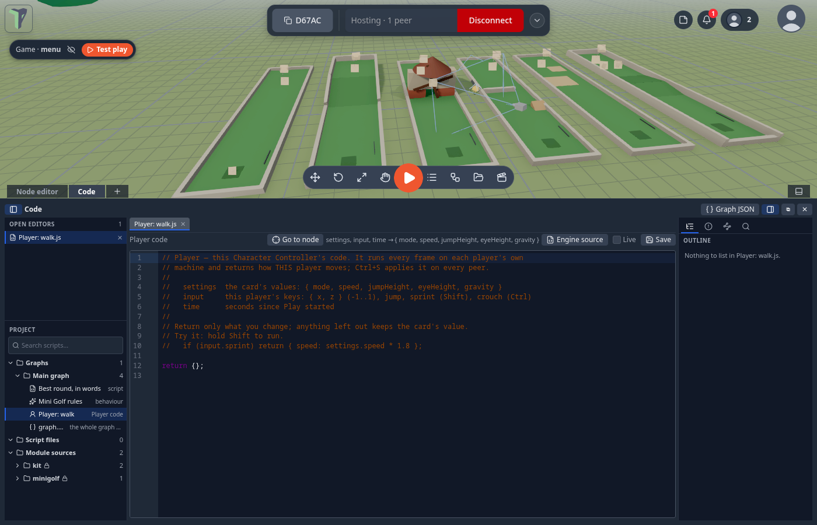Select the Code tab
The height and width of the screenshot is (525, 817).
tap(86, 191)
